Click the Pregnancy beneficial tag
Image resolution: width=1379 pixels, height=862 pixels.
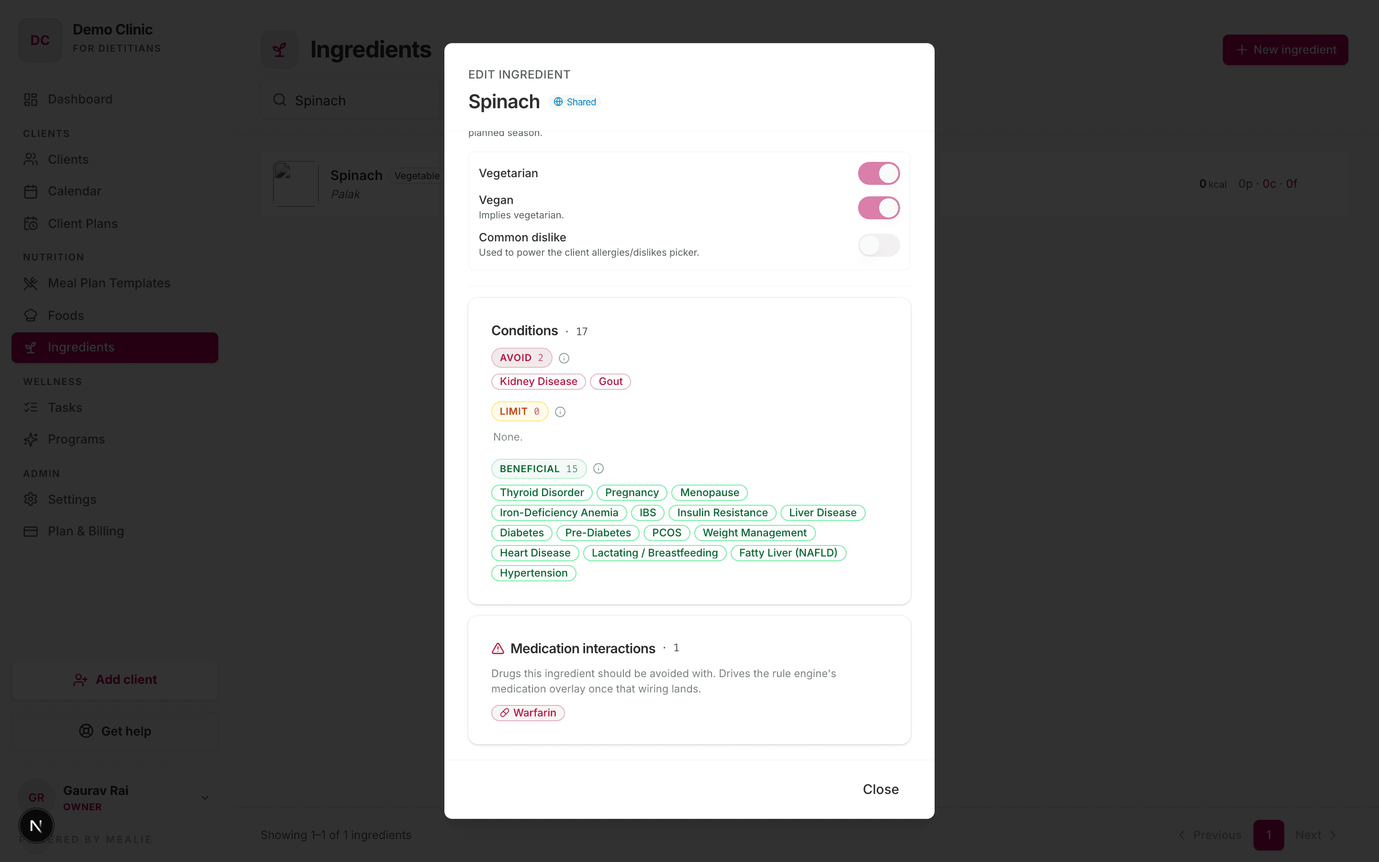pyautogui.click(x=632, y=493)
